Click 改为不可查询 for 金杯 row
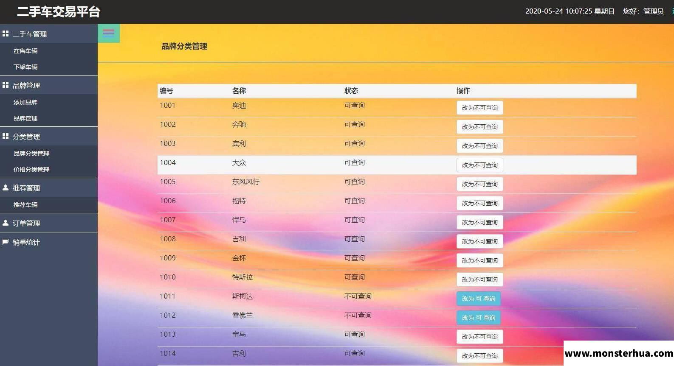Screen dimensions: 674x366 (x=480, y=260)
